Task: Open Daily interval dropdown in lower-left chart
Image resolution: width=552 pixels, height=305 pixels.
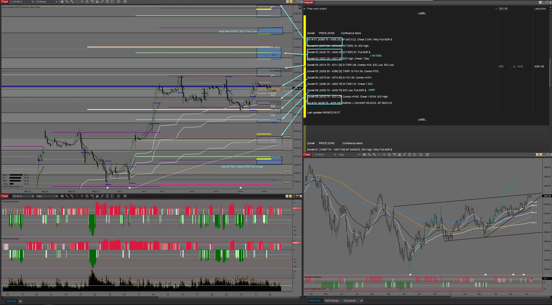Action: (47, 196)
